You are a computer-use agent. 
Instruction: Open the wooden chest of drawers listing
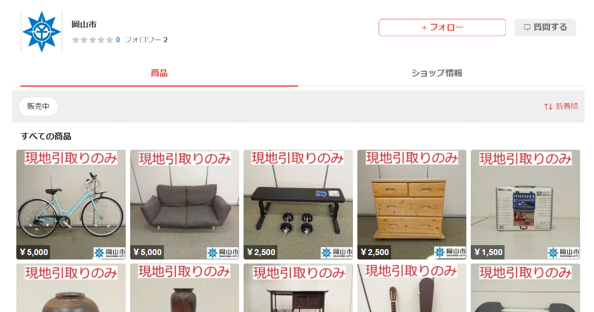click(x=412, y=205)
